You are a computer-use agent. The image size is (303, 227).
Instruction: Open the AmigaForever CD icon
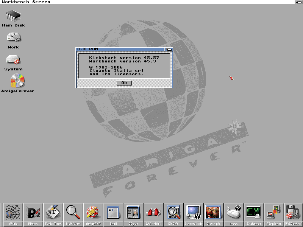pyautogui.click(x=17, y=81)
